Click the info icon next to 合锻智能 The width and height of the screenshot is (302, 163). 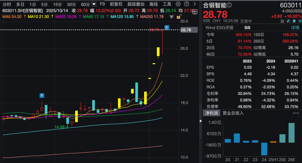[229, 5]
